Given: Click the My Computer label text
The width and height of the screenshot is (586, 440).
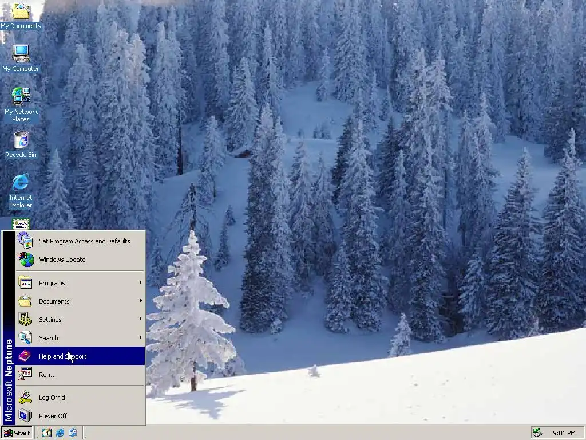Looking at the screenshot, I should tap(21, 69).
